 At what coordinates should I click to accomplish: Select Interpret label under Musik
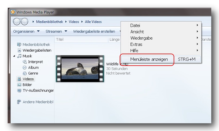tap(35, 62)
